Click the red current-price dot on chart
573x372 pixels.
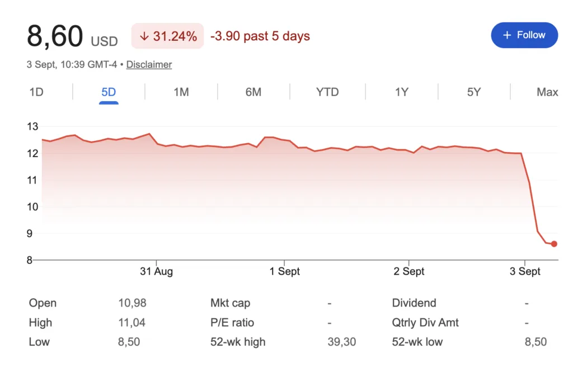click(554, 244)
